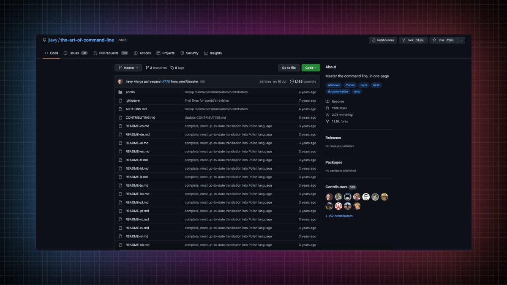Open README-es.md file

137,151
